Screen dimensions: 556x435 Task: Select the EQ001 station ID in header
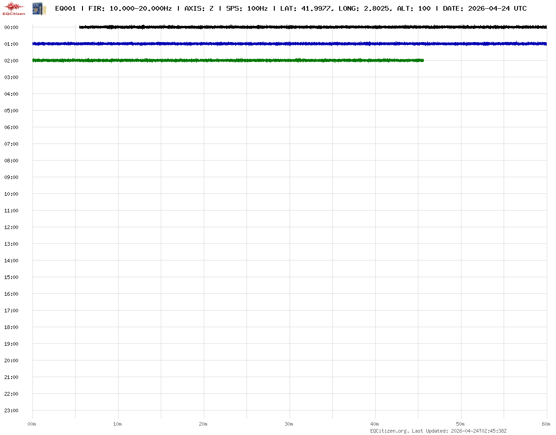(65, 8)
